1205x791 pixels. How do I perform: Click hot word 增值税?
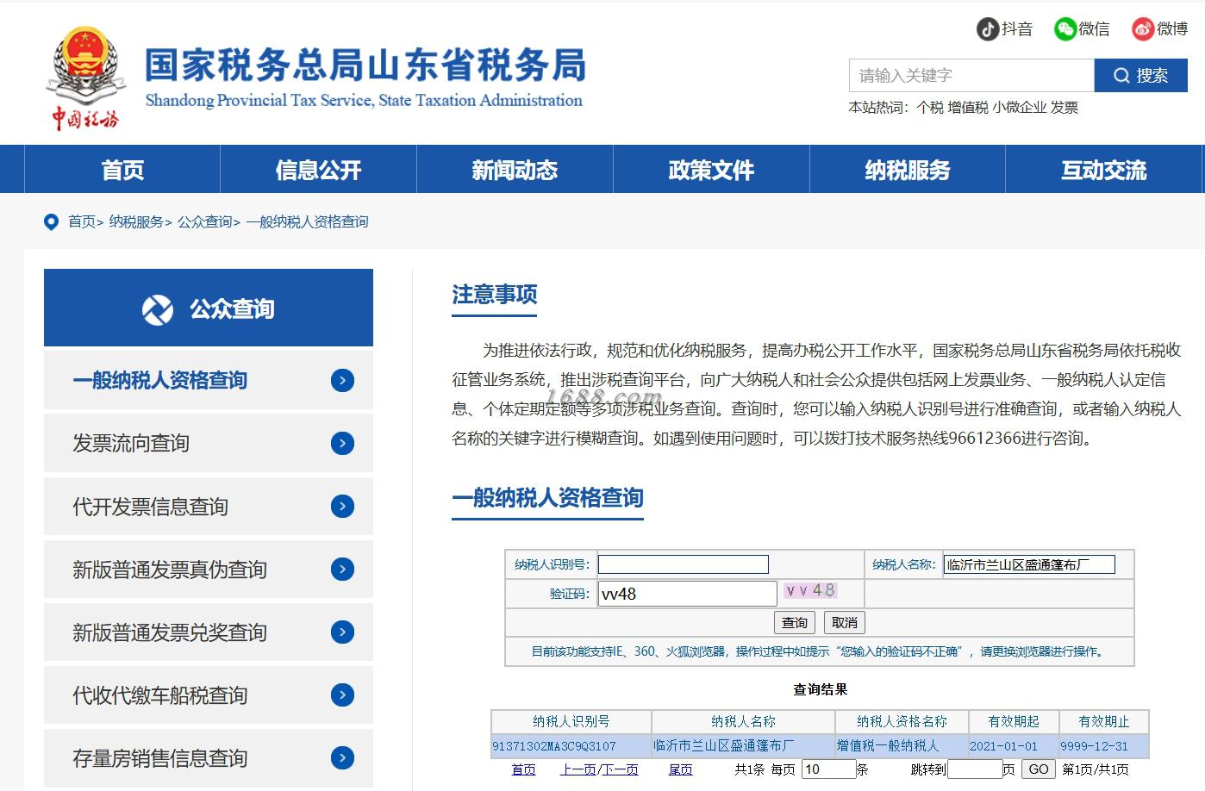pos(968,108)
